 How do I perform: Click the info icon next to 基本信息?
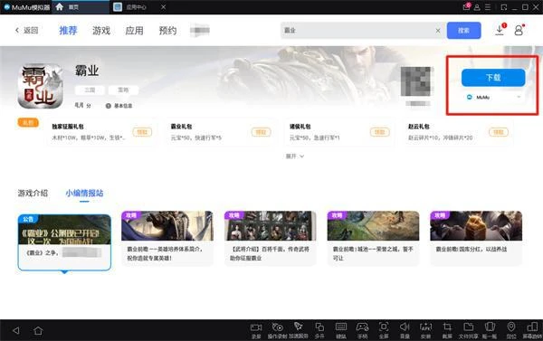coord(108,106)
